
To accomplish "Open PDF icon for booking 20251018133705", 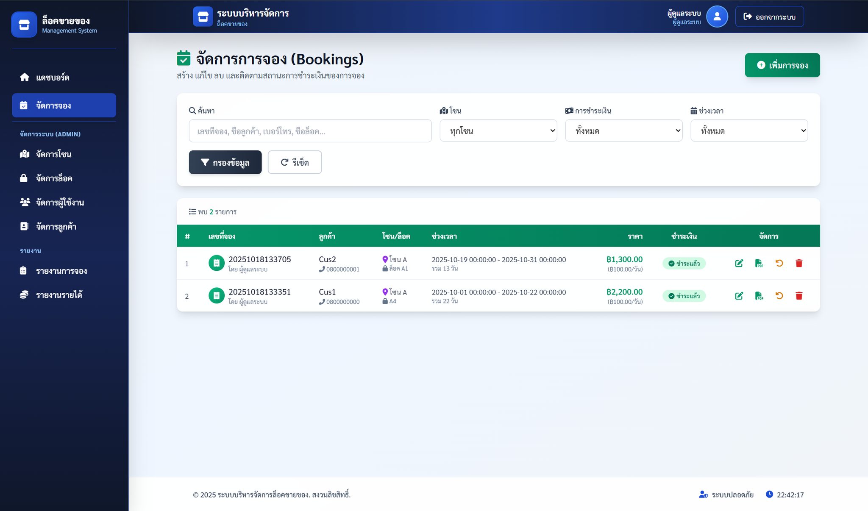I will pyautogui.click(x=759, y=263).
